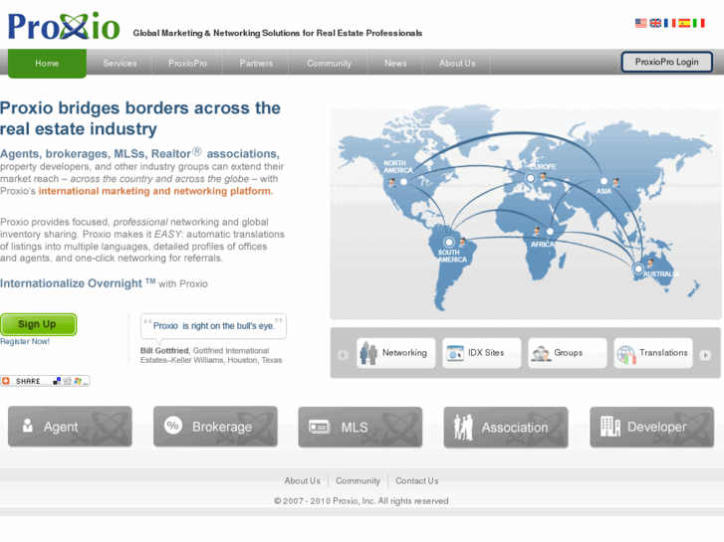
Task: Click the orange "international marketing and networking platform" text
Action: click(x=155, y=191)
